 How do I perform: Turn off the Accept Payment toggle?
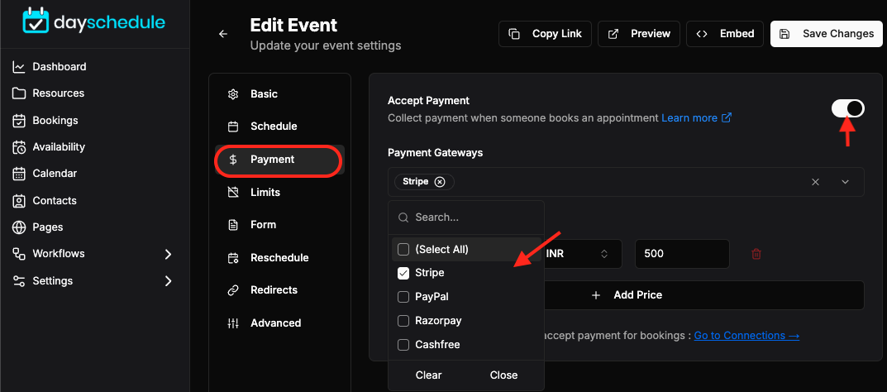coord(847,108)
